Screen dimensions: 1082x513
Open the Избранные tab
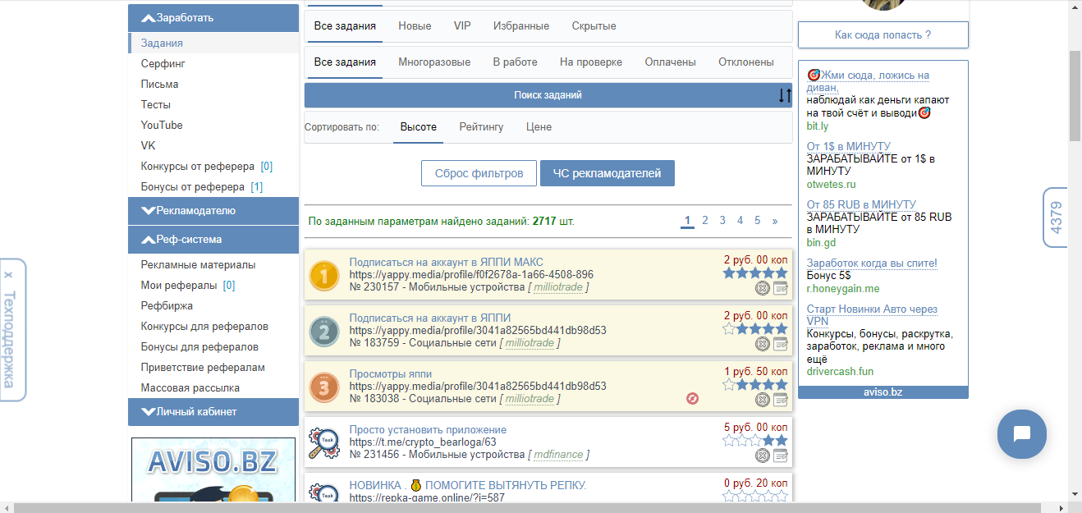pyautogui.click(x=521, y=26)
